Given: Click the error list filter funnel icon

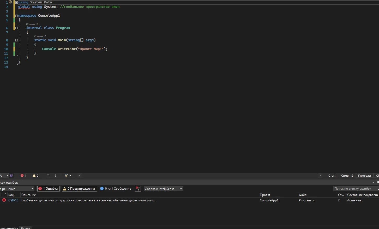Looking at the screenshot, I should (x=138, y=189).
